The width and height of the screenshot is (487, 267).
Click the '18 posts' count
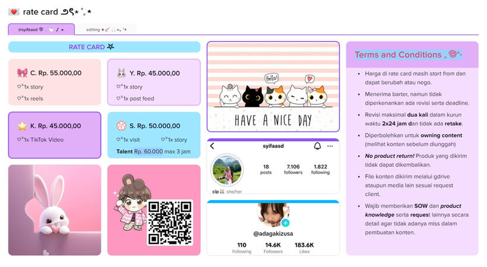[266, 169]
